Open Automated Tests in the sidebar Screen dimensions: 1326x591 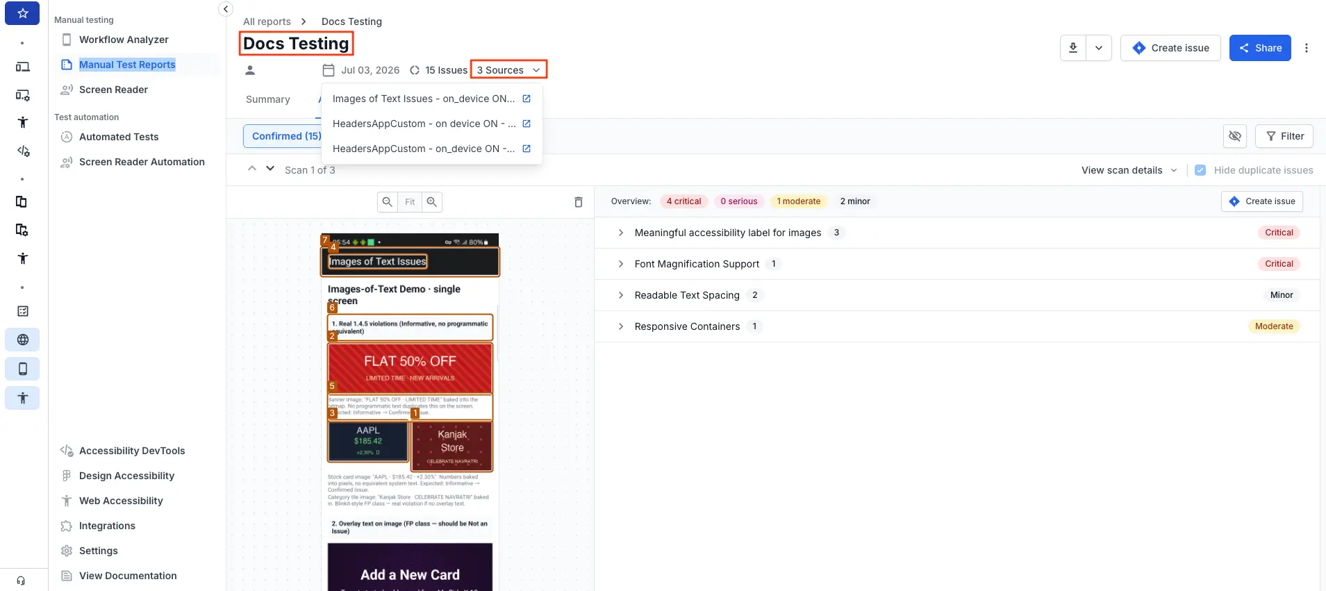coord(119,137)
